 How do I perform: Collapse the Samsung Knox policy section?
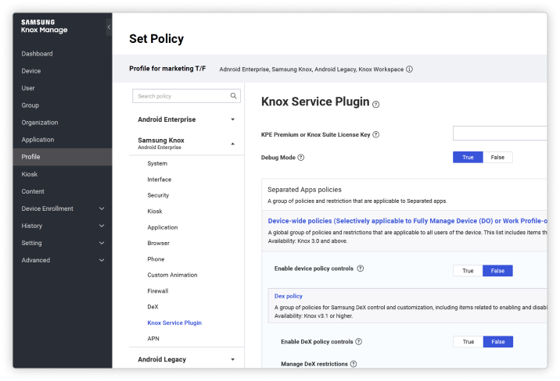[x=232, y=144]
